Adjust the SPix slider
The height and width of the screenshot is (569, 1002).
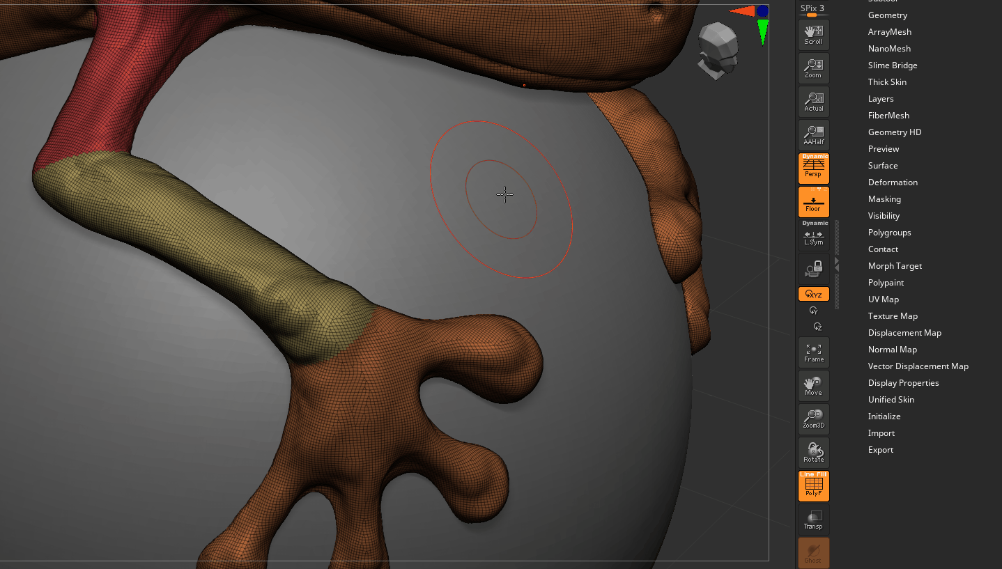tap(812, 10)
